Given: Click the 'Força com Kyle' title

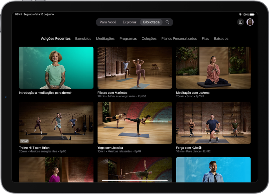Looking at the screenshot, I should pos(187,148).
